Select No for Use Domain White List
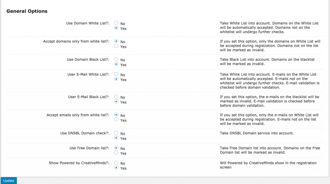330x184 pixels. point(116,23)
